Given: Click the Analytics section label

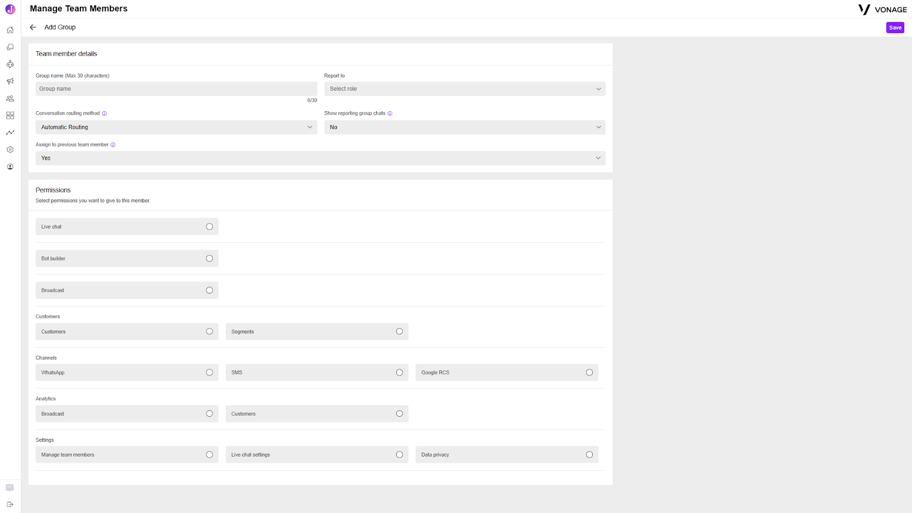Looking at the screenshot, I should [x=46, y=399].
